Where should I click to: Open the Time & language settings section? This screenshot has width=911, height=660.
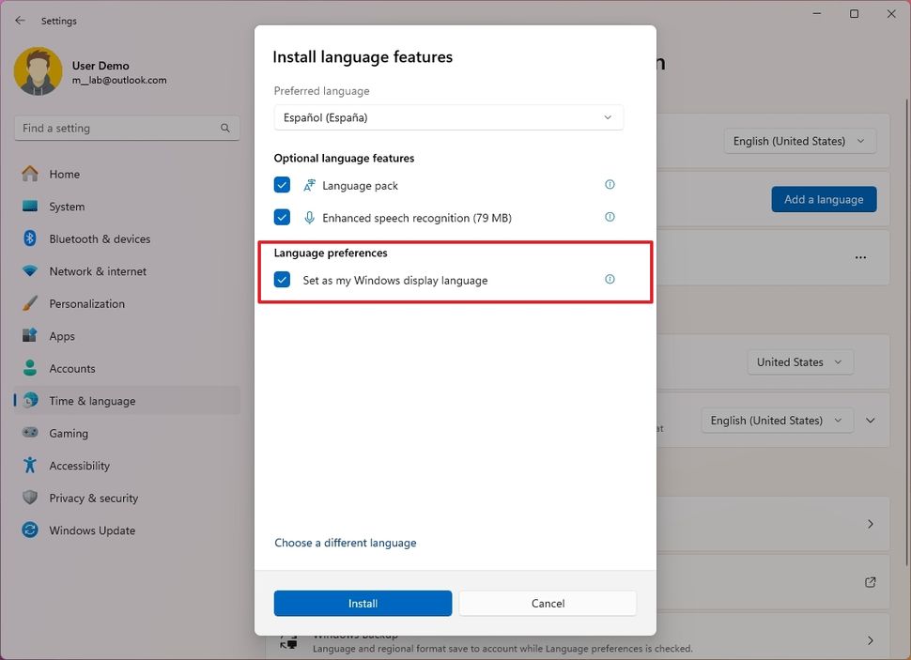click(x=91, y=400)
